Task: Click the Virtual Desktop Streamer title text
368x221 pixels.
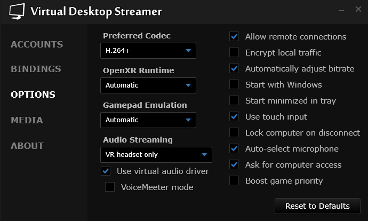Action: tap(96, 12)
